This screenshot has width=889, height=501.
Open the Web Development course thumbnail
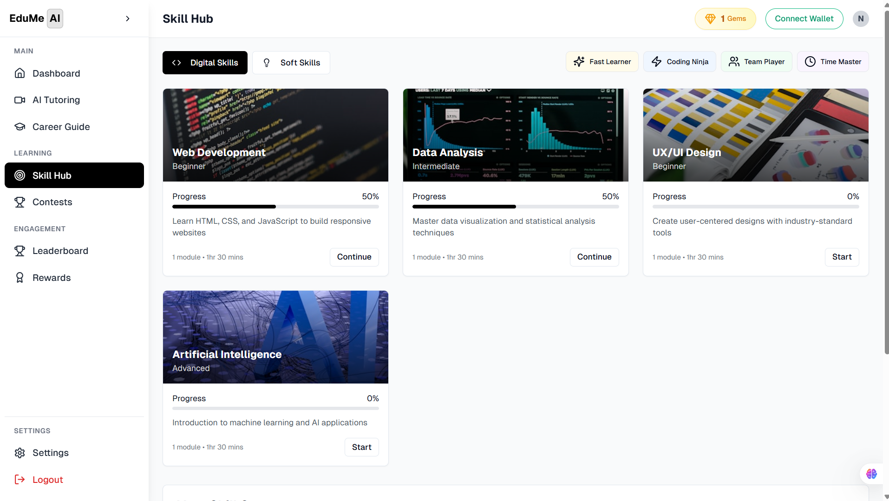[275, 135]
